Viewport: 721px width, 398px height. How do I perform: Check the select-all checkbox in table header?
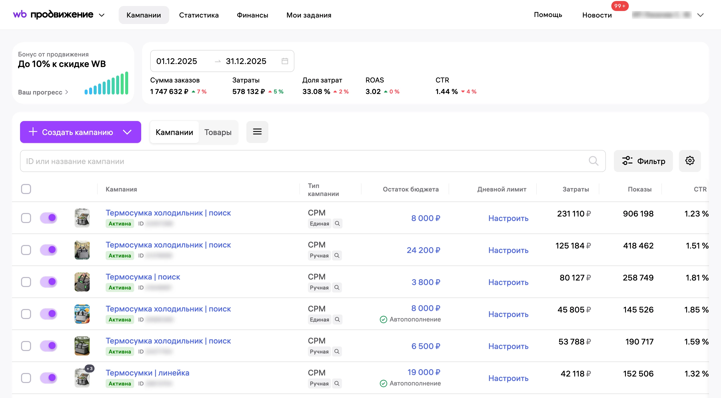(26, 189)
